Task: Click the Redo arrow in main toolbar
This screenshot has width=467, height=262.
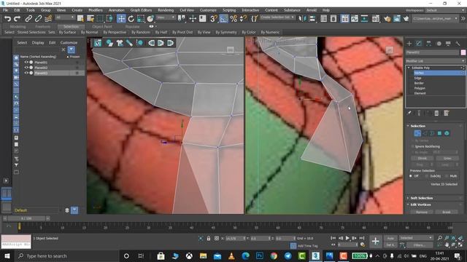Action: 18,19
